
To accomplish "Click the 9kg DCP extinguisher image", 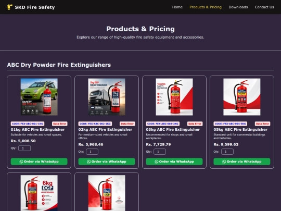I will pyautogui.click(x=107, y=193).
